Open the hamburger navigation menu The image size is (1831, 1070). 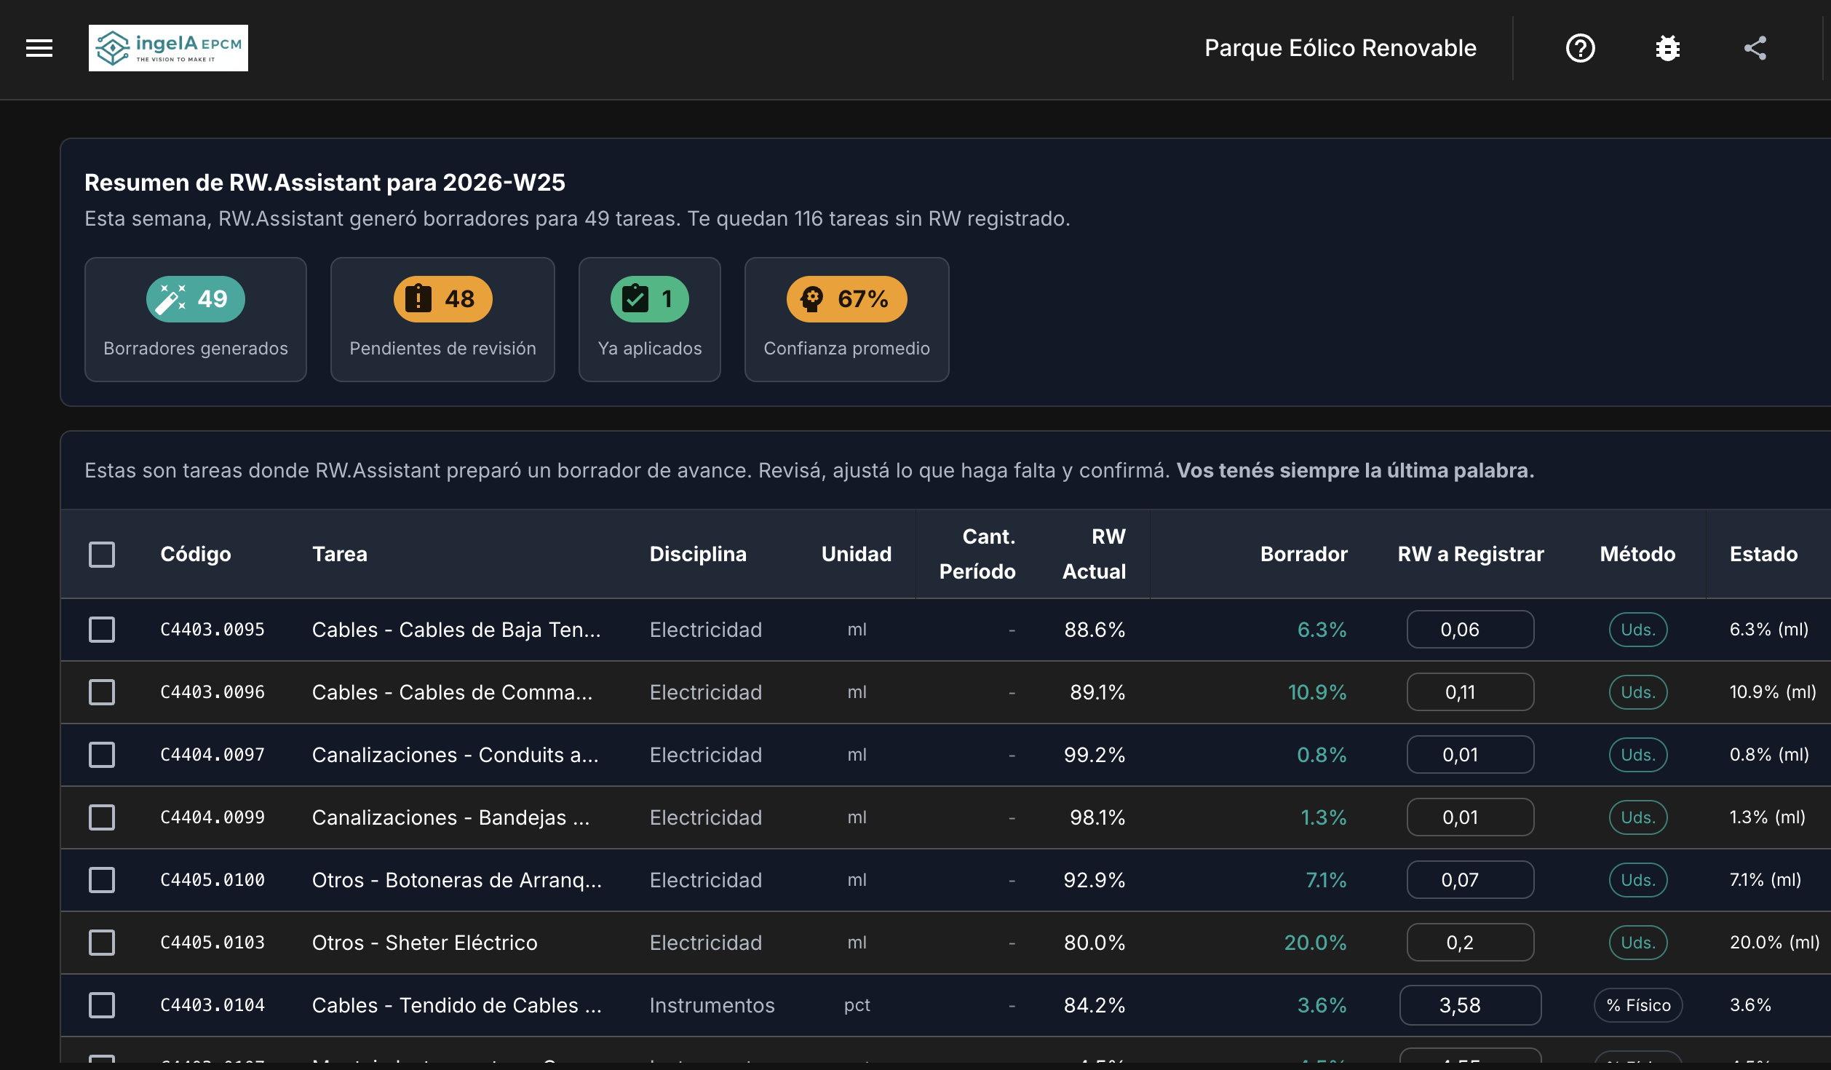pos(39,48)
